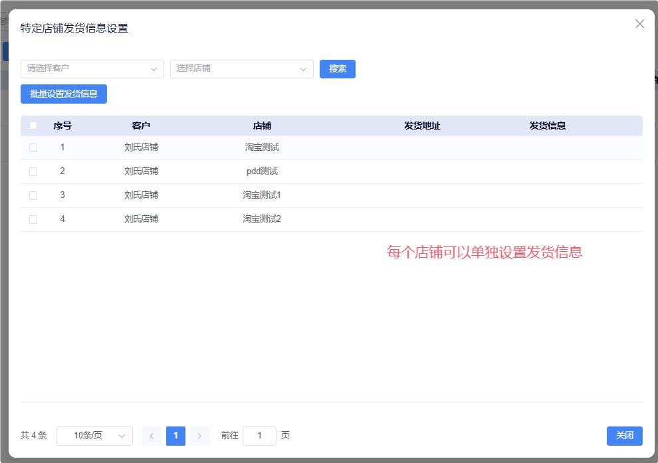Tick the checkbox for 淘宝测试2 row
Viewport: 658px width, 463px height.
[x=33, y=219]
